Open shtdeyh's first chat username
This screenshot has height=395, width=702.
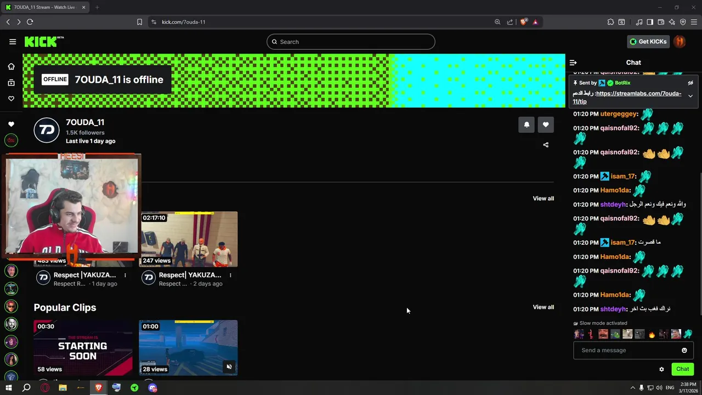[x=613, y=205]
